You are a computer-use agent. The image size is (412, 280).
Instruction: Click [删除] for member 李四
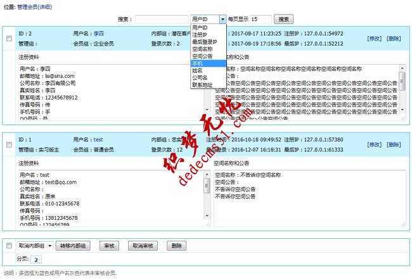tap(394, 39)
